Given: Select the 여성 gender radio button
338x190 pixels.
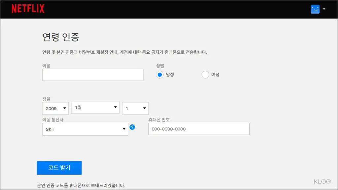Looking at the screenshot, I should [x=205, y=75].
